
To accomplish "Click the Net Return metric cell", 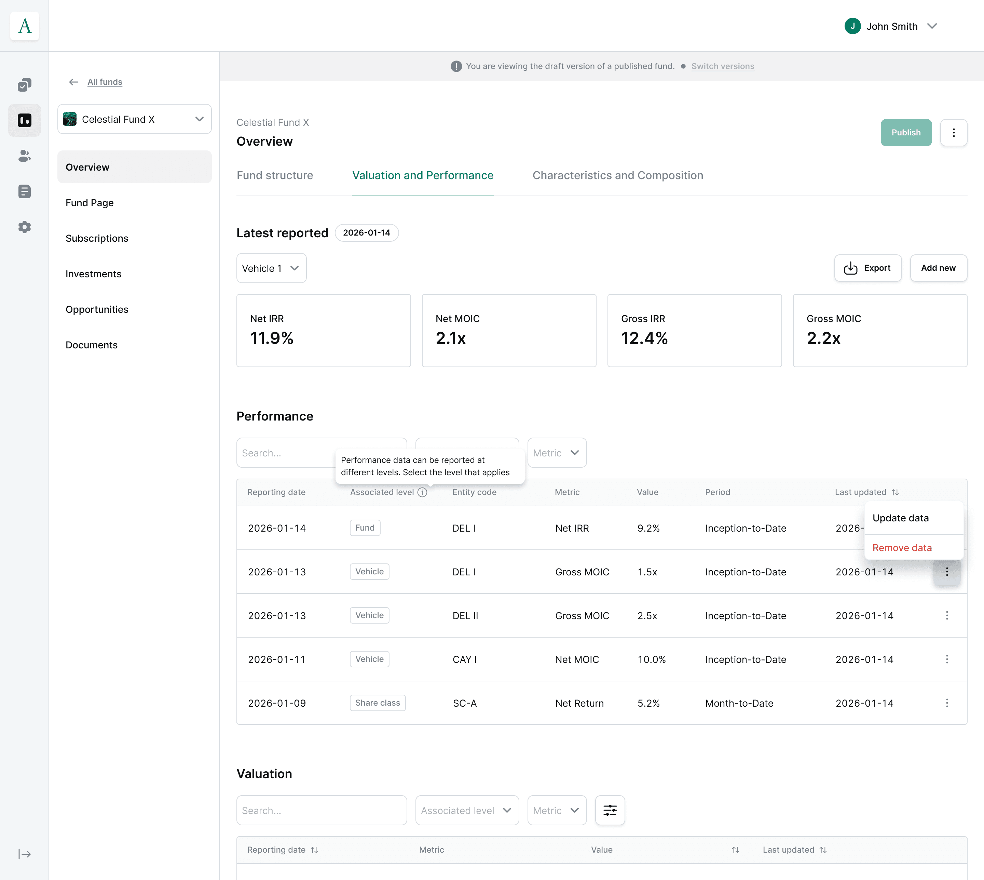I will pos(579,704).
